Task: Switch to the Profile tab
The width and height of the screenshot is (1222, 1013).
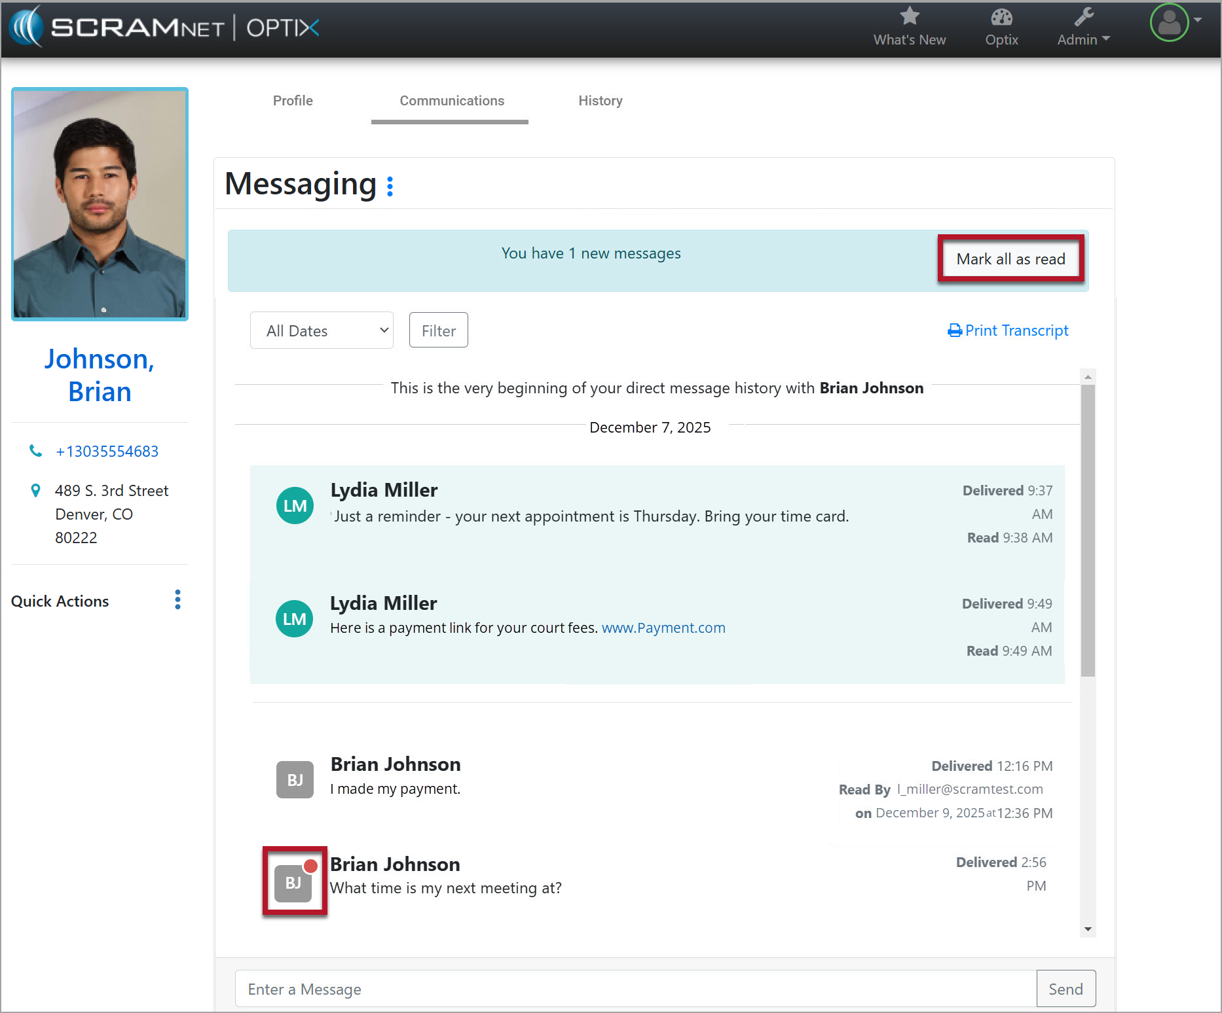Action: pyautogui.click(x=293, y=101)
